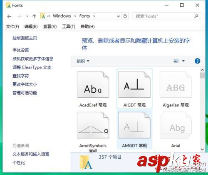This screenshot has width=208, height=175.
Task: Go back with the Back arrow
Action: pyautogui.click(x=9, y=16)
